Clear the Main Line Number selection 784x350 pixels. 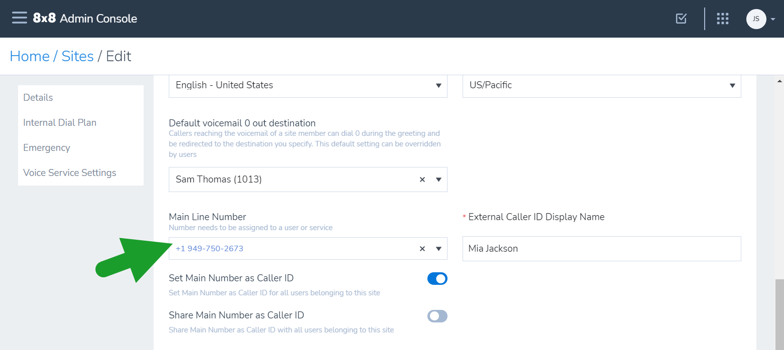tap(422, 249)
